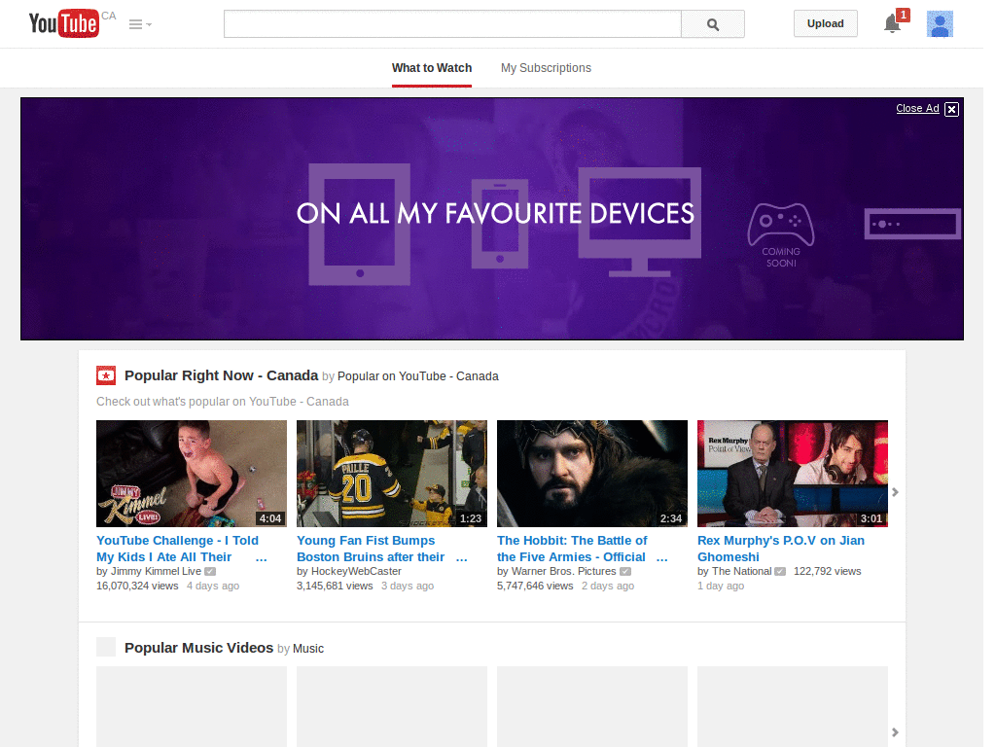Click the ad banner headline text
Image resolution: width=996 pixels, height=747 pixels.
495,213
